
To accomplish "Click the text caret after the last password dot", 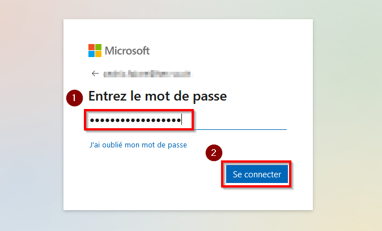I will pos(182,120).
